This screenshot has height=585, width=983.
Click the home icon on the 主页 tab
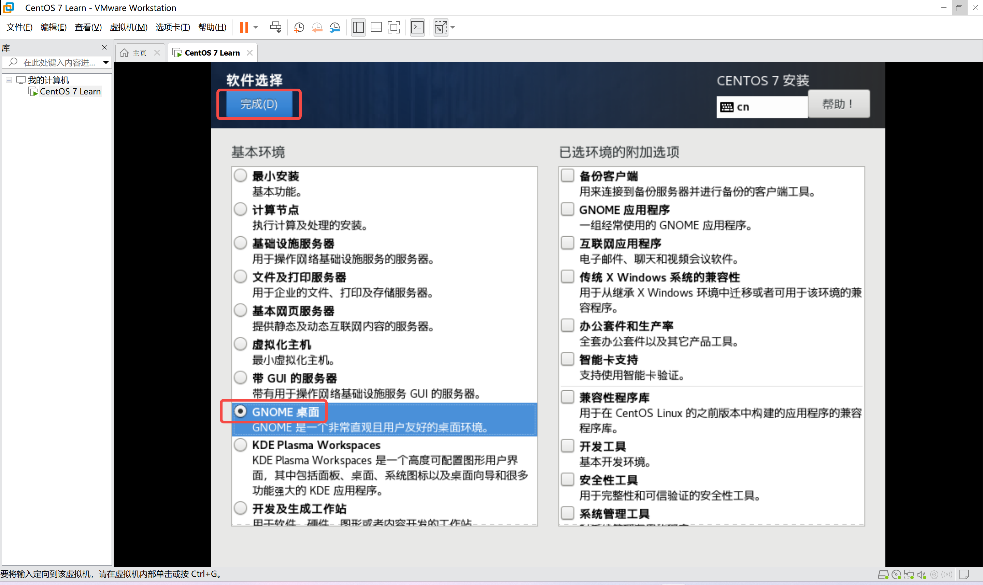point(124,53)
